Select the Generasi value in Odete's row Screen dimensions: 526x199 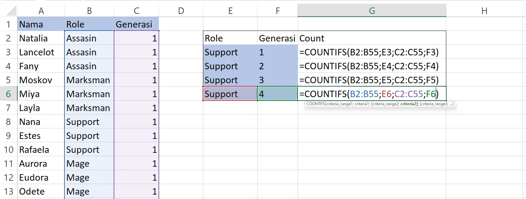tap(136, 192)
